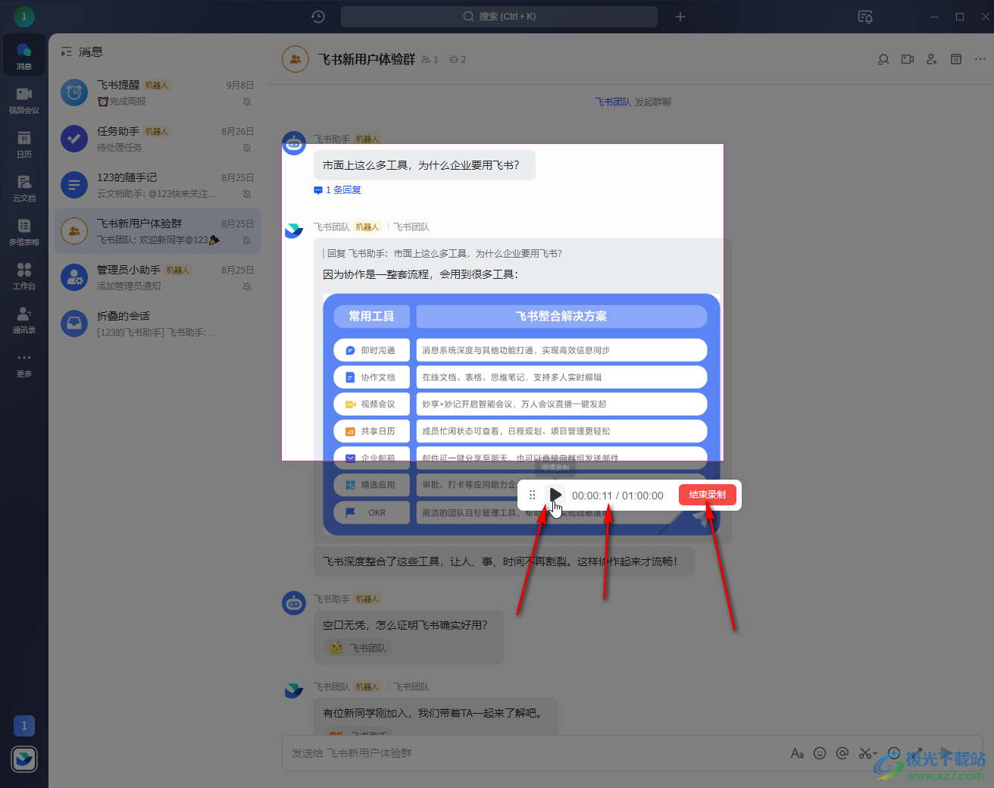Click the circled plus attachment icon
994x788 pixels.
tap(894, 753)
